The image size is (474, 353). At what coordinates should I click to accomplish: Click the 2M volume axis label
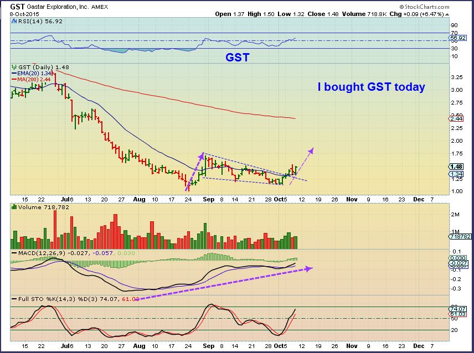[x=455, y=215]
